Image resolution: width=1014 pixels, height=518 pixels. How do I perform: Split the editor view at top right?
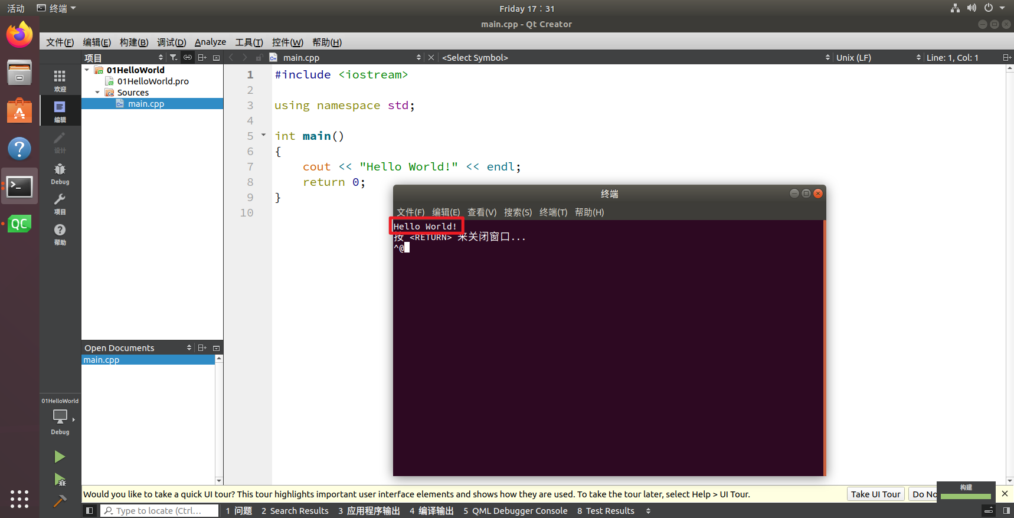click(x=1007, y=57)
